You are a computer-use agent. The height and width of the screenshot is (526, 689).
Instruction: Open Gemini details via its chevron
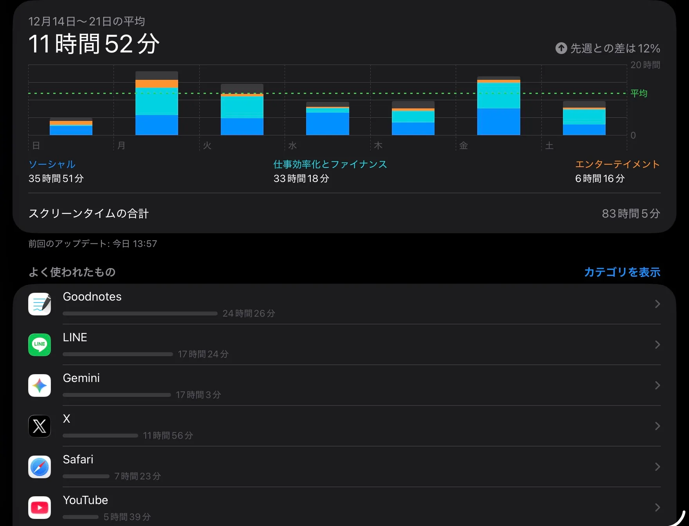[657, 385]
